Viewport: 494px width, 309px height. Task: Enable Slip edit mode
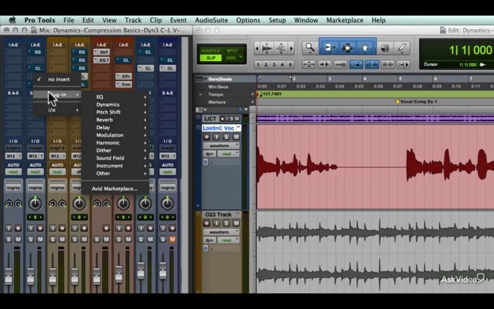pos(211,58)
